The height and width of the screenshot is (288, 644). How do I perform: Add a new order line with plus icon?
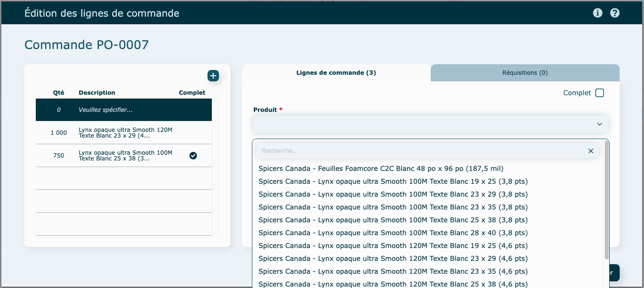click(213, 76)
